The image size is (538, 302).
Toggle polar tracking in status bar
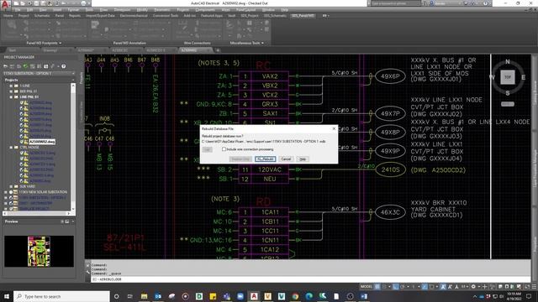402,287
